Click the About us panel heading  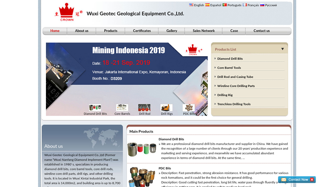click(x=53, y=146)
